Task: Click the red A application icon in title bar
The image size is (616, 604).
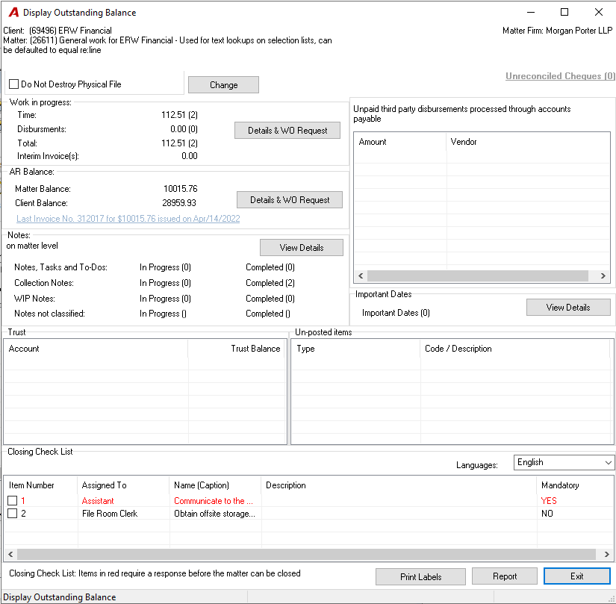Action: [x=13, y=13]
